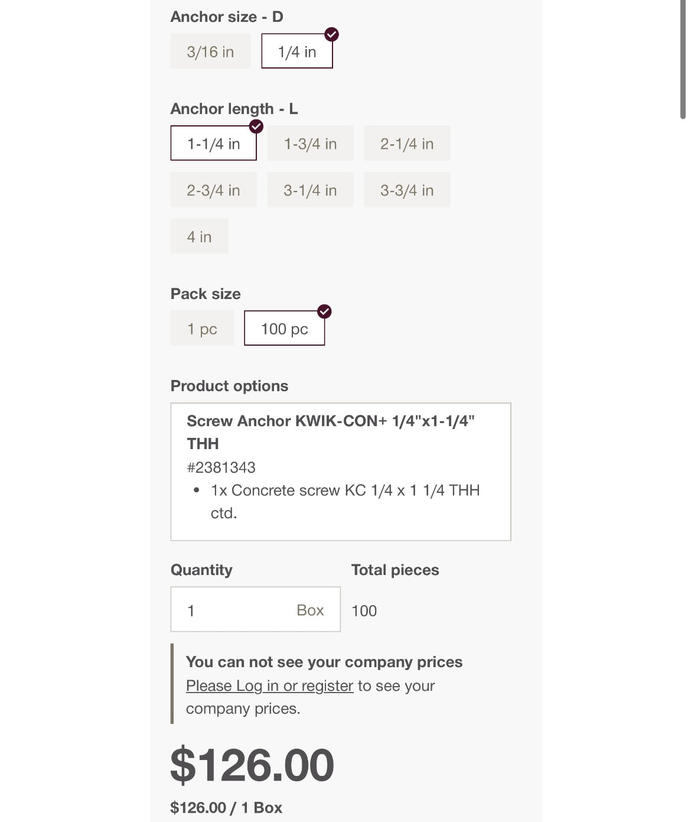The width and height of the screenshot is (691, 822).
Task: Choose the 2-1/4 in anchor length
Action: click(x=407, y=144)
